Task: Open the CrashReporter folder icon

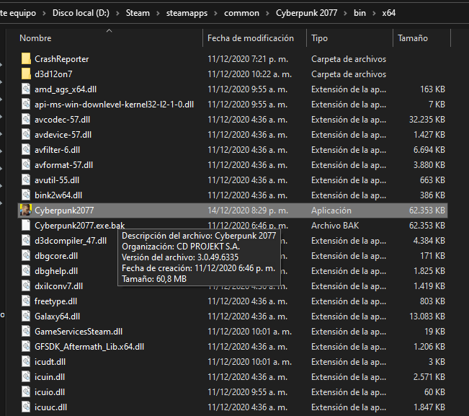Action: 26,59
